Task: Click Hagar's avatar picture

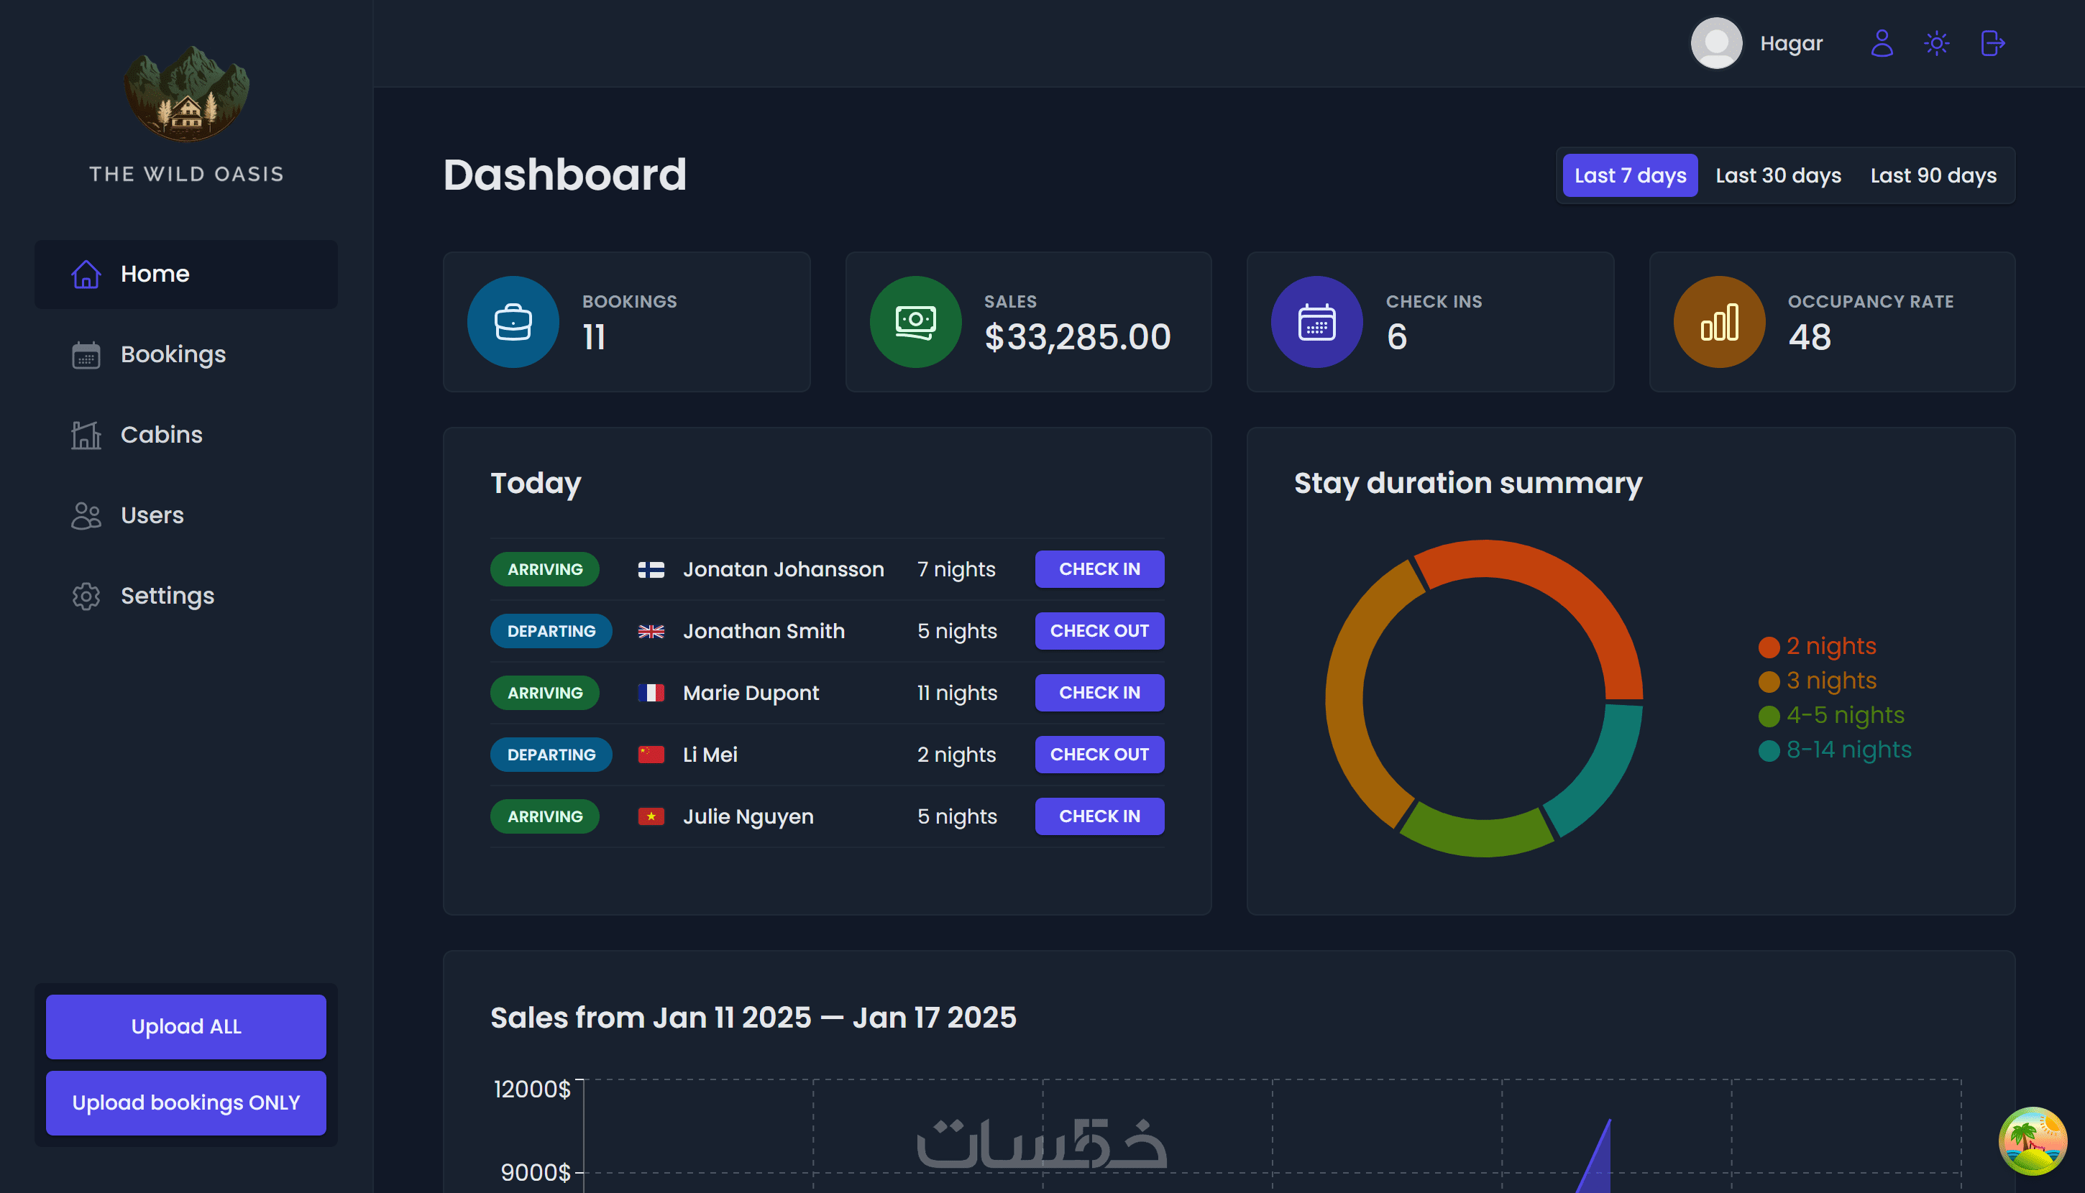Action: [1716, 43]
